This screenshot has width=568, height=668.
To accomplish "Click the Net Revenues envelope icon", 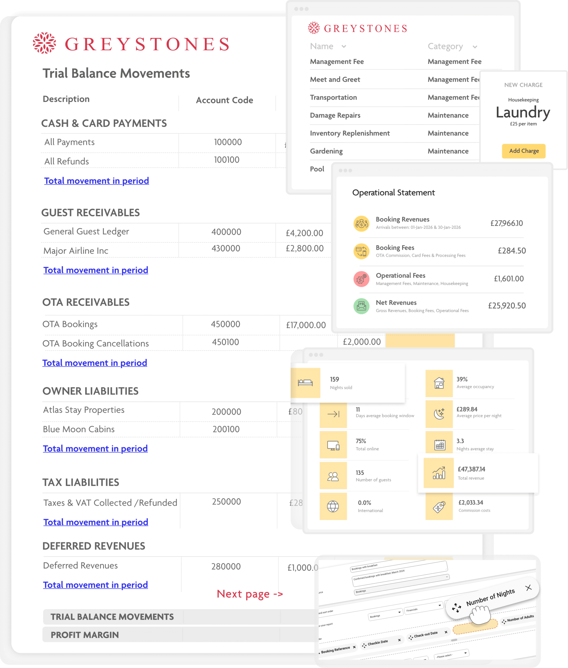I will tap(361, 306).
